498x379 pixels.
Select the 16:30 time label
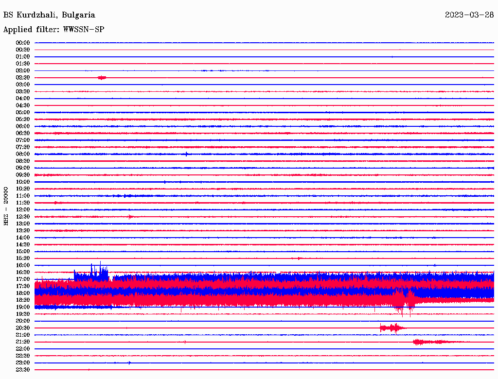click(23, 273)
